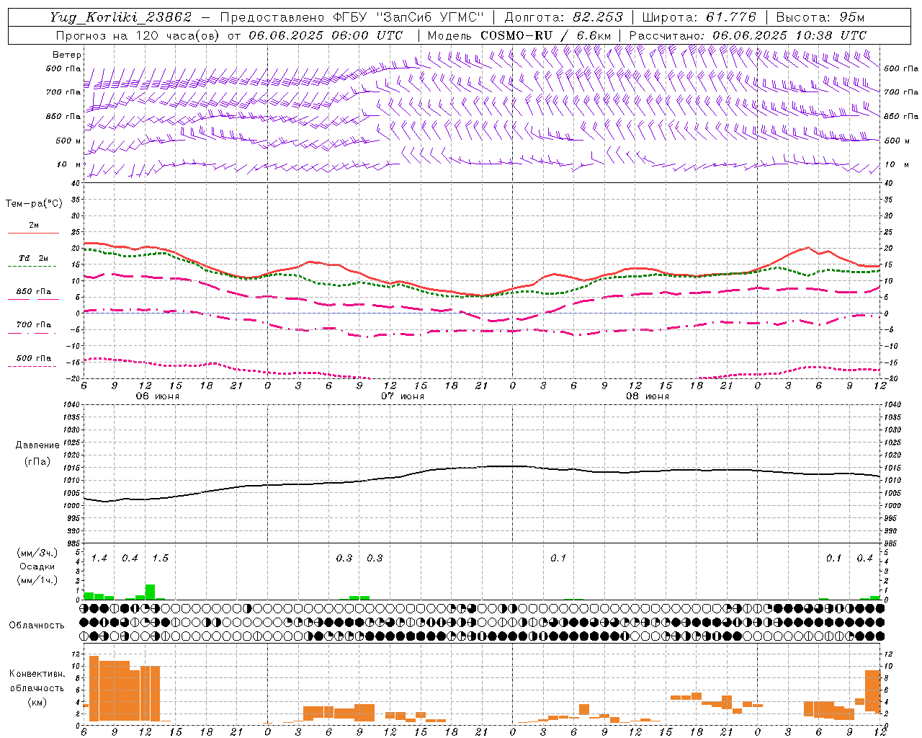This screenshot has width=922, height=738.
Task: Click the calculation time 06.06.2025 10:38 UTC
Action: pos(789,35)
